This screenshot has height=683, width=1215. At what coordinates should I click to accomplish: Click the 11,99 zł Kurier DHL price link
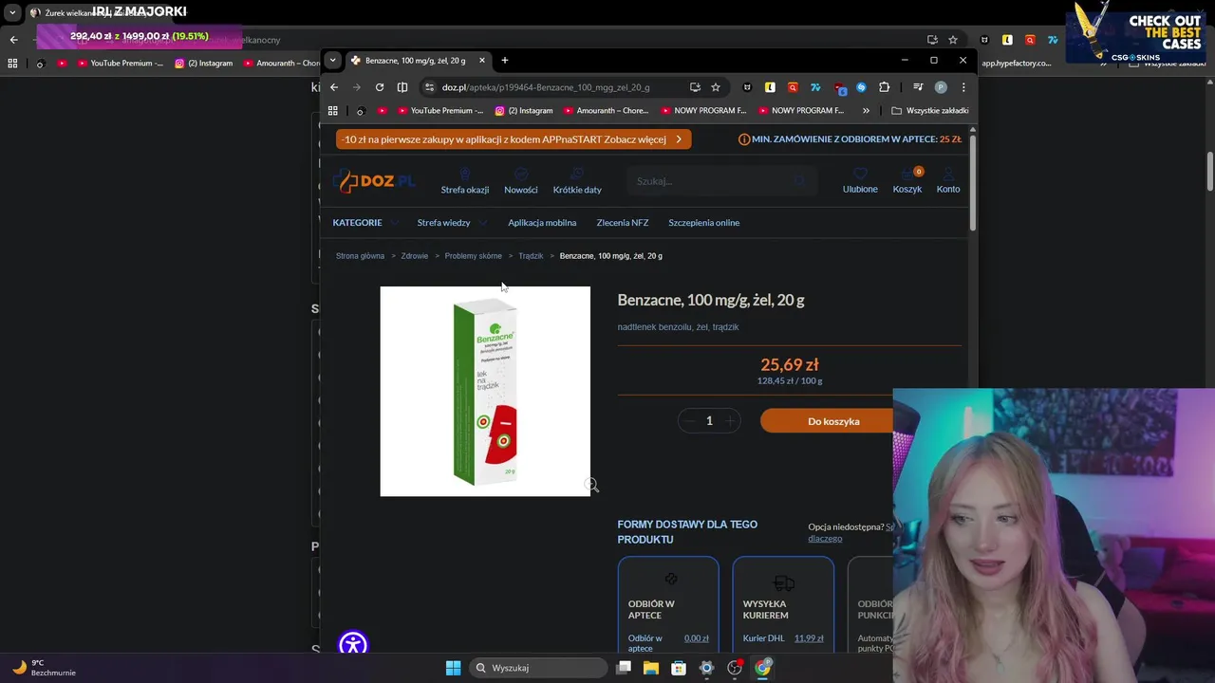809,638
